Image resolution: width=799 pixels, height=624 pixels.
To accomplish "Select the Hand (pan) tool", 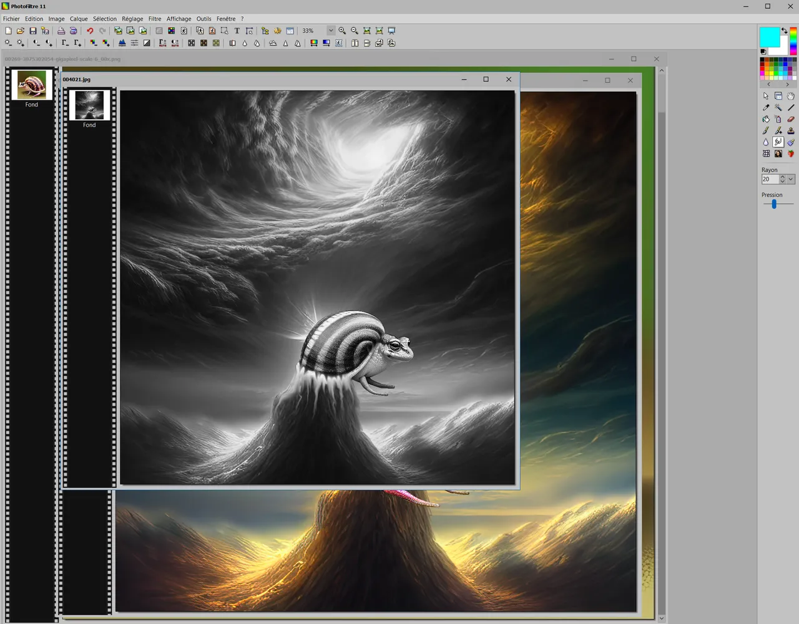I will click(x=791, y=96).
